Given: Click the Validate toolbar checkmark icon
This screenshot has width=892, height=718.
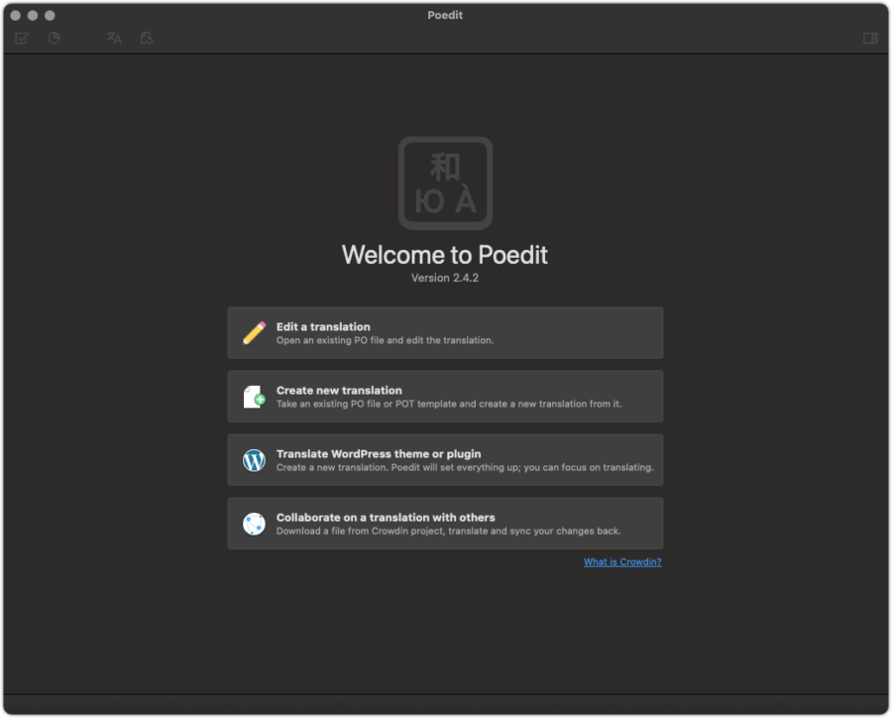Looking at the screenshot, I should click(22, 38).
